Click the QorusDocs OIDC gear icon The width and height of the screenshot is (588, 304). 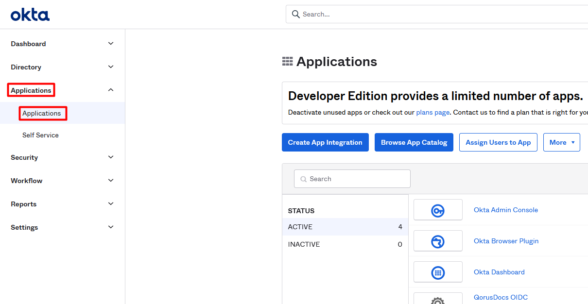(x=438, y=300)
